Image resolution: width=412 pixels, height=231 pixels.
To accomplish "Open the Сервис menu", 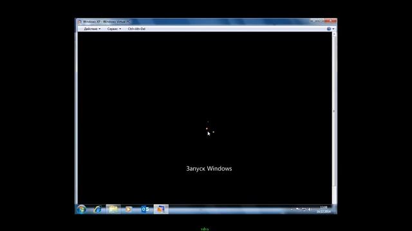I will (114, 29).
